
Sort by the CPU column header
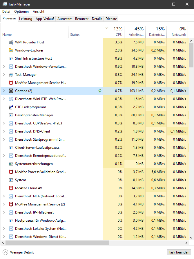coord(114,32)
